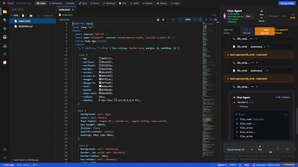The height and width of the screenshot is (167, 298).
Task: Open the green sprout icon in sidebar
Action: pyautogui.click(x=5, y=29)
